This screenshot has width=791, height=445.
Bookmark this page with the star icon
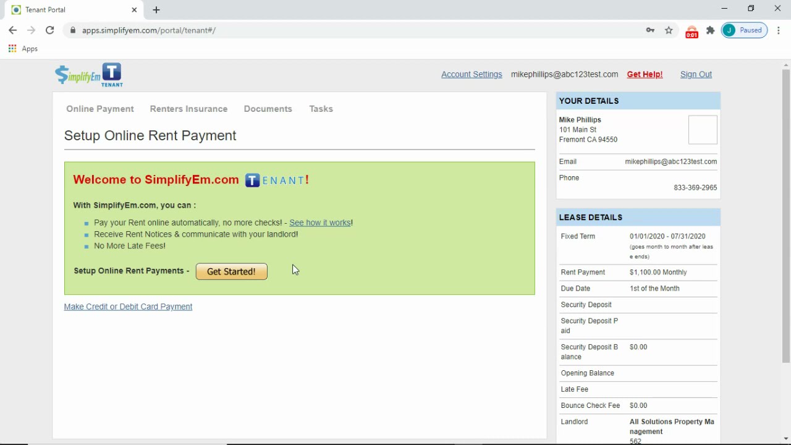coord(669,30)
